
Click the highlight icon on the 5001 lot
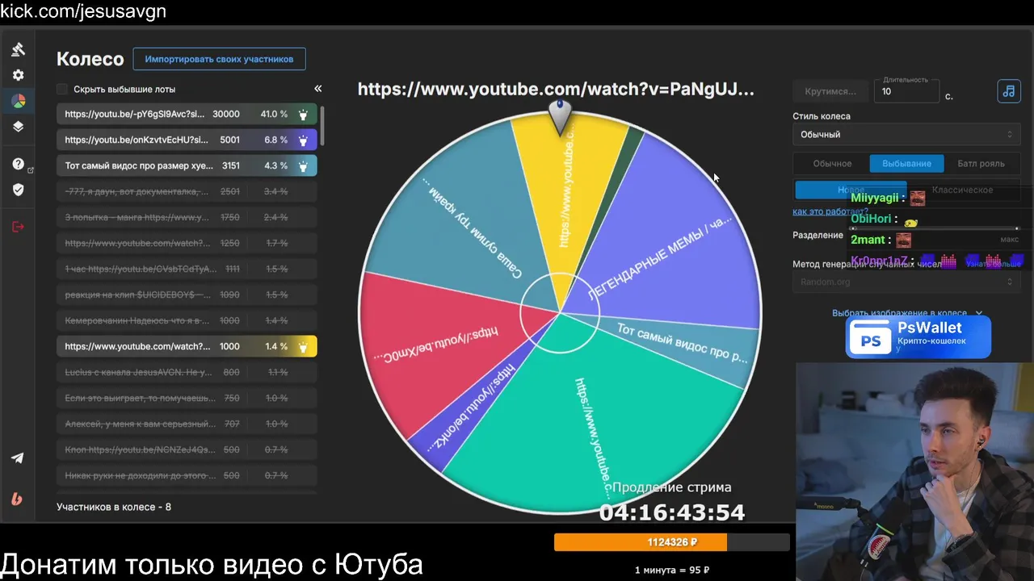(x=303, y=140)
